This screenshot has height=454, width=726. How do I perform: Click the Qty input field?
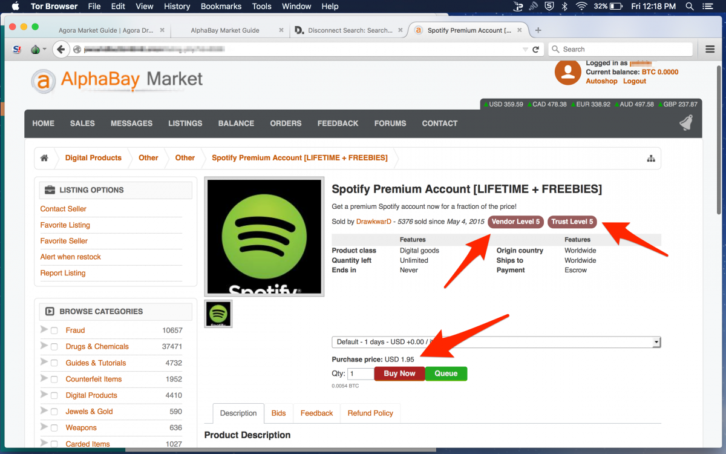[x=361, y=374]
